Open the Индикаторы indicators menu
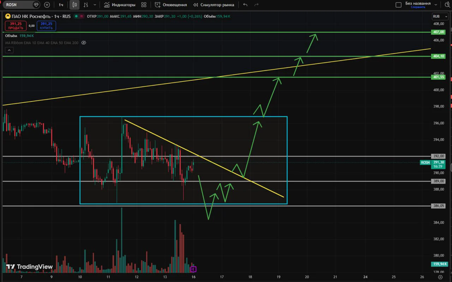This screenshot has height=282, width=452. point(120,5)
